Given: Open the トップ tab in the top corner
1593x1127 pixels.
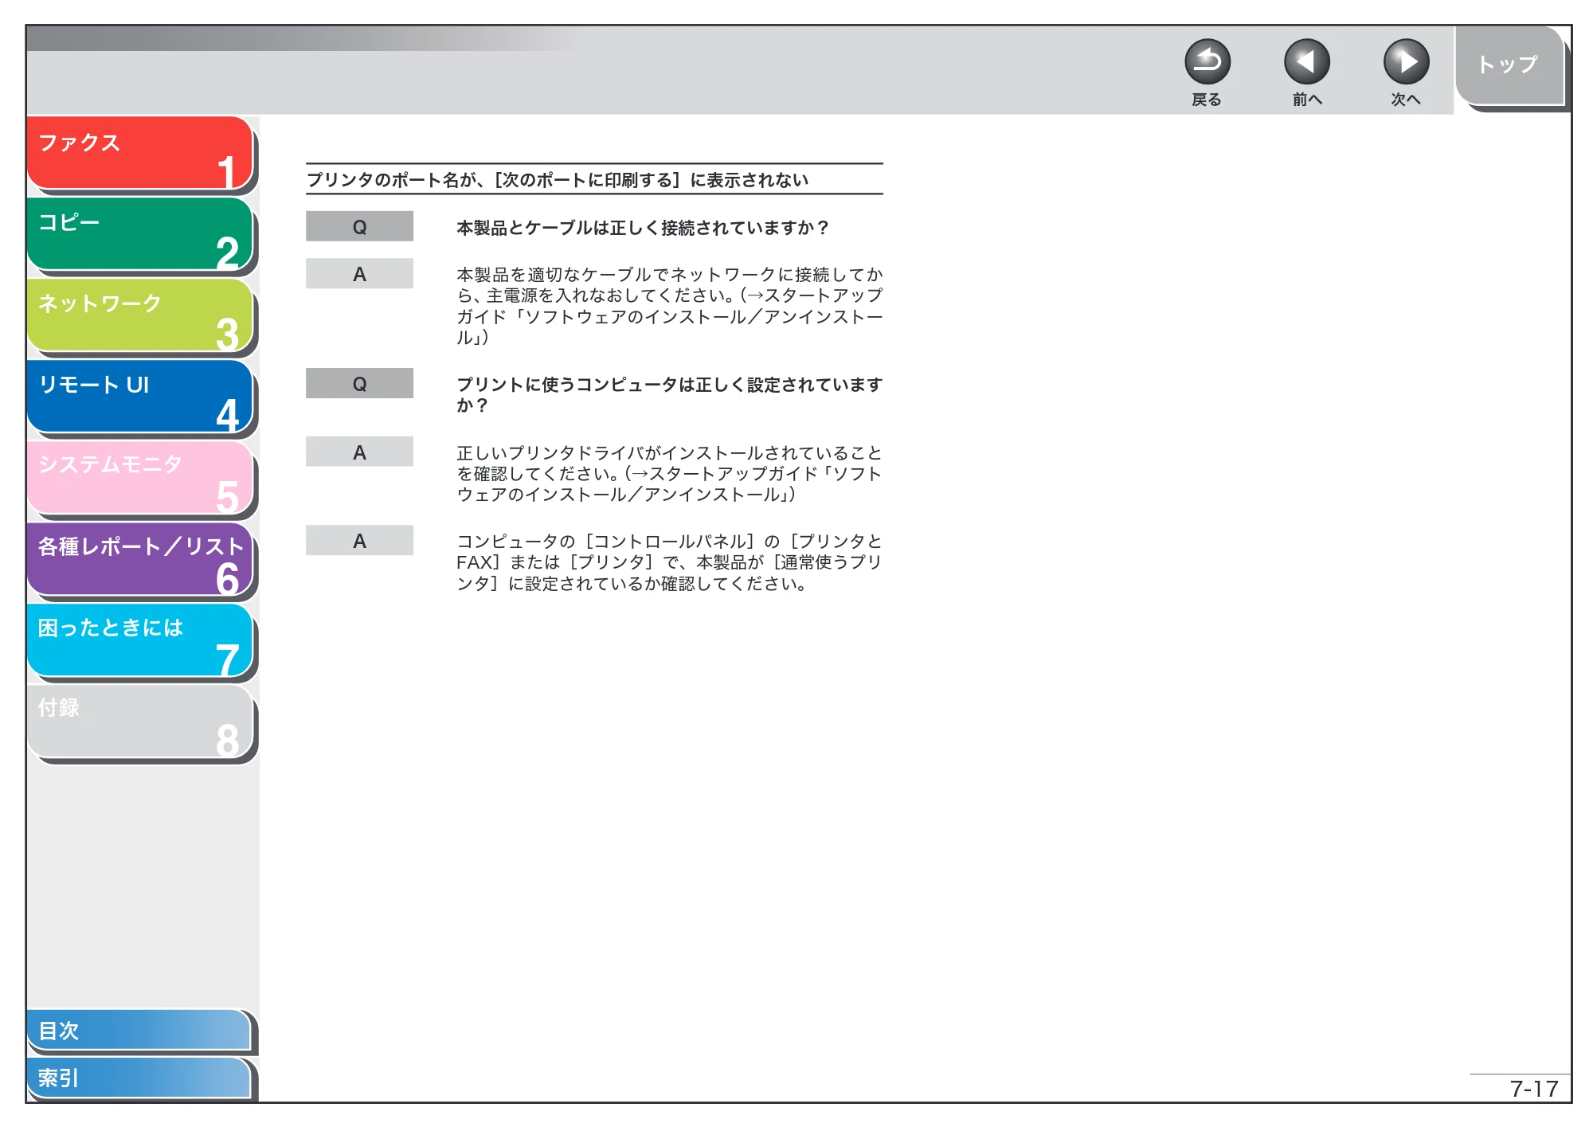Looking at the screenshot, I should click(x=1510, y=66).
